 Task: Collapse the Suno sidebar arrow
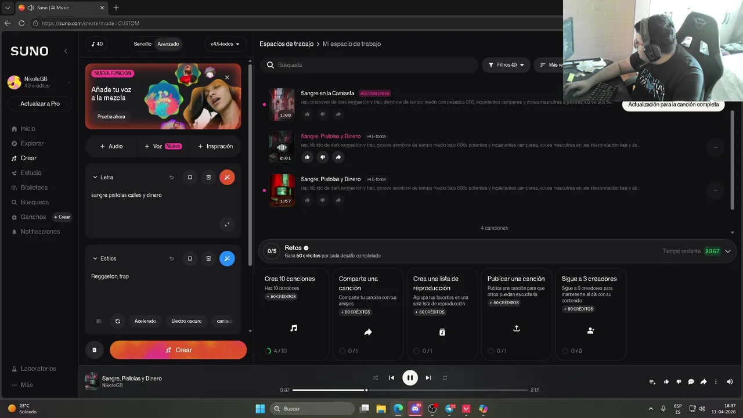tap(66, 51)
